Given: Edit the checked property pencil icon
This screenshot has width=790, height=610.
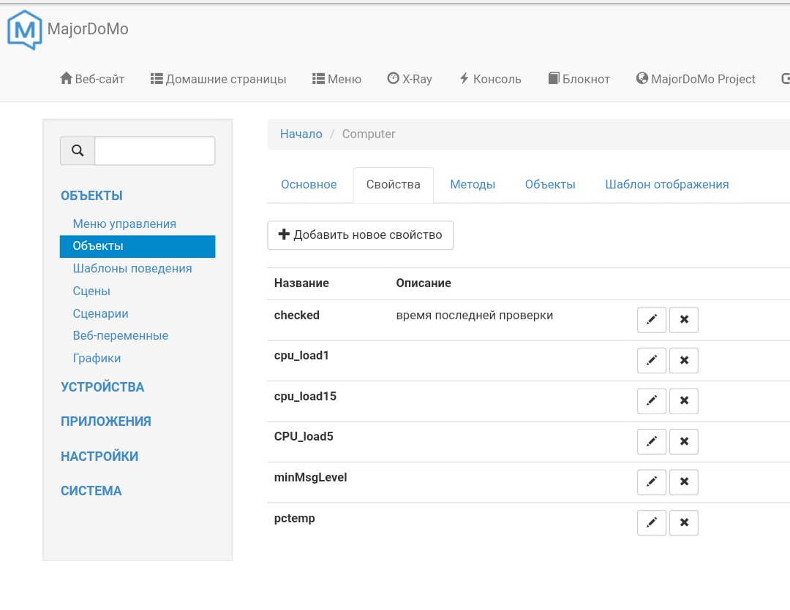Looking at the screenshot, I should tap(652, 320).
